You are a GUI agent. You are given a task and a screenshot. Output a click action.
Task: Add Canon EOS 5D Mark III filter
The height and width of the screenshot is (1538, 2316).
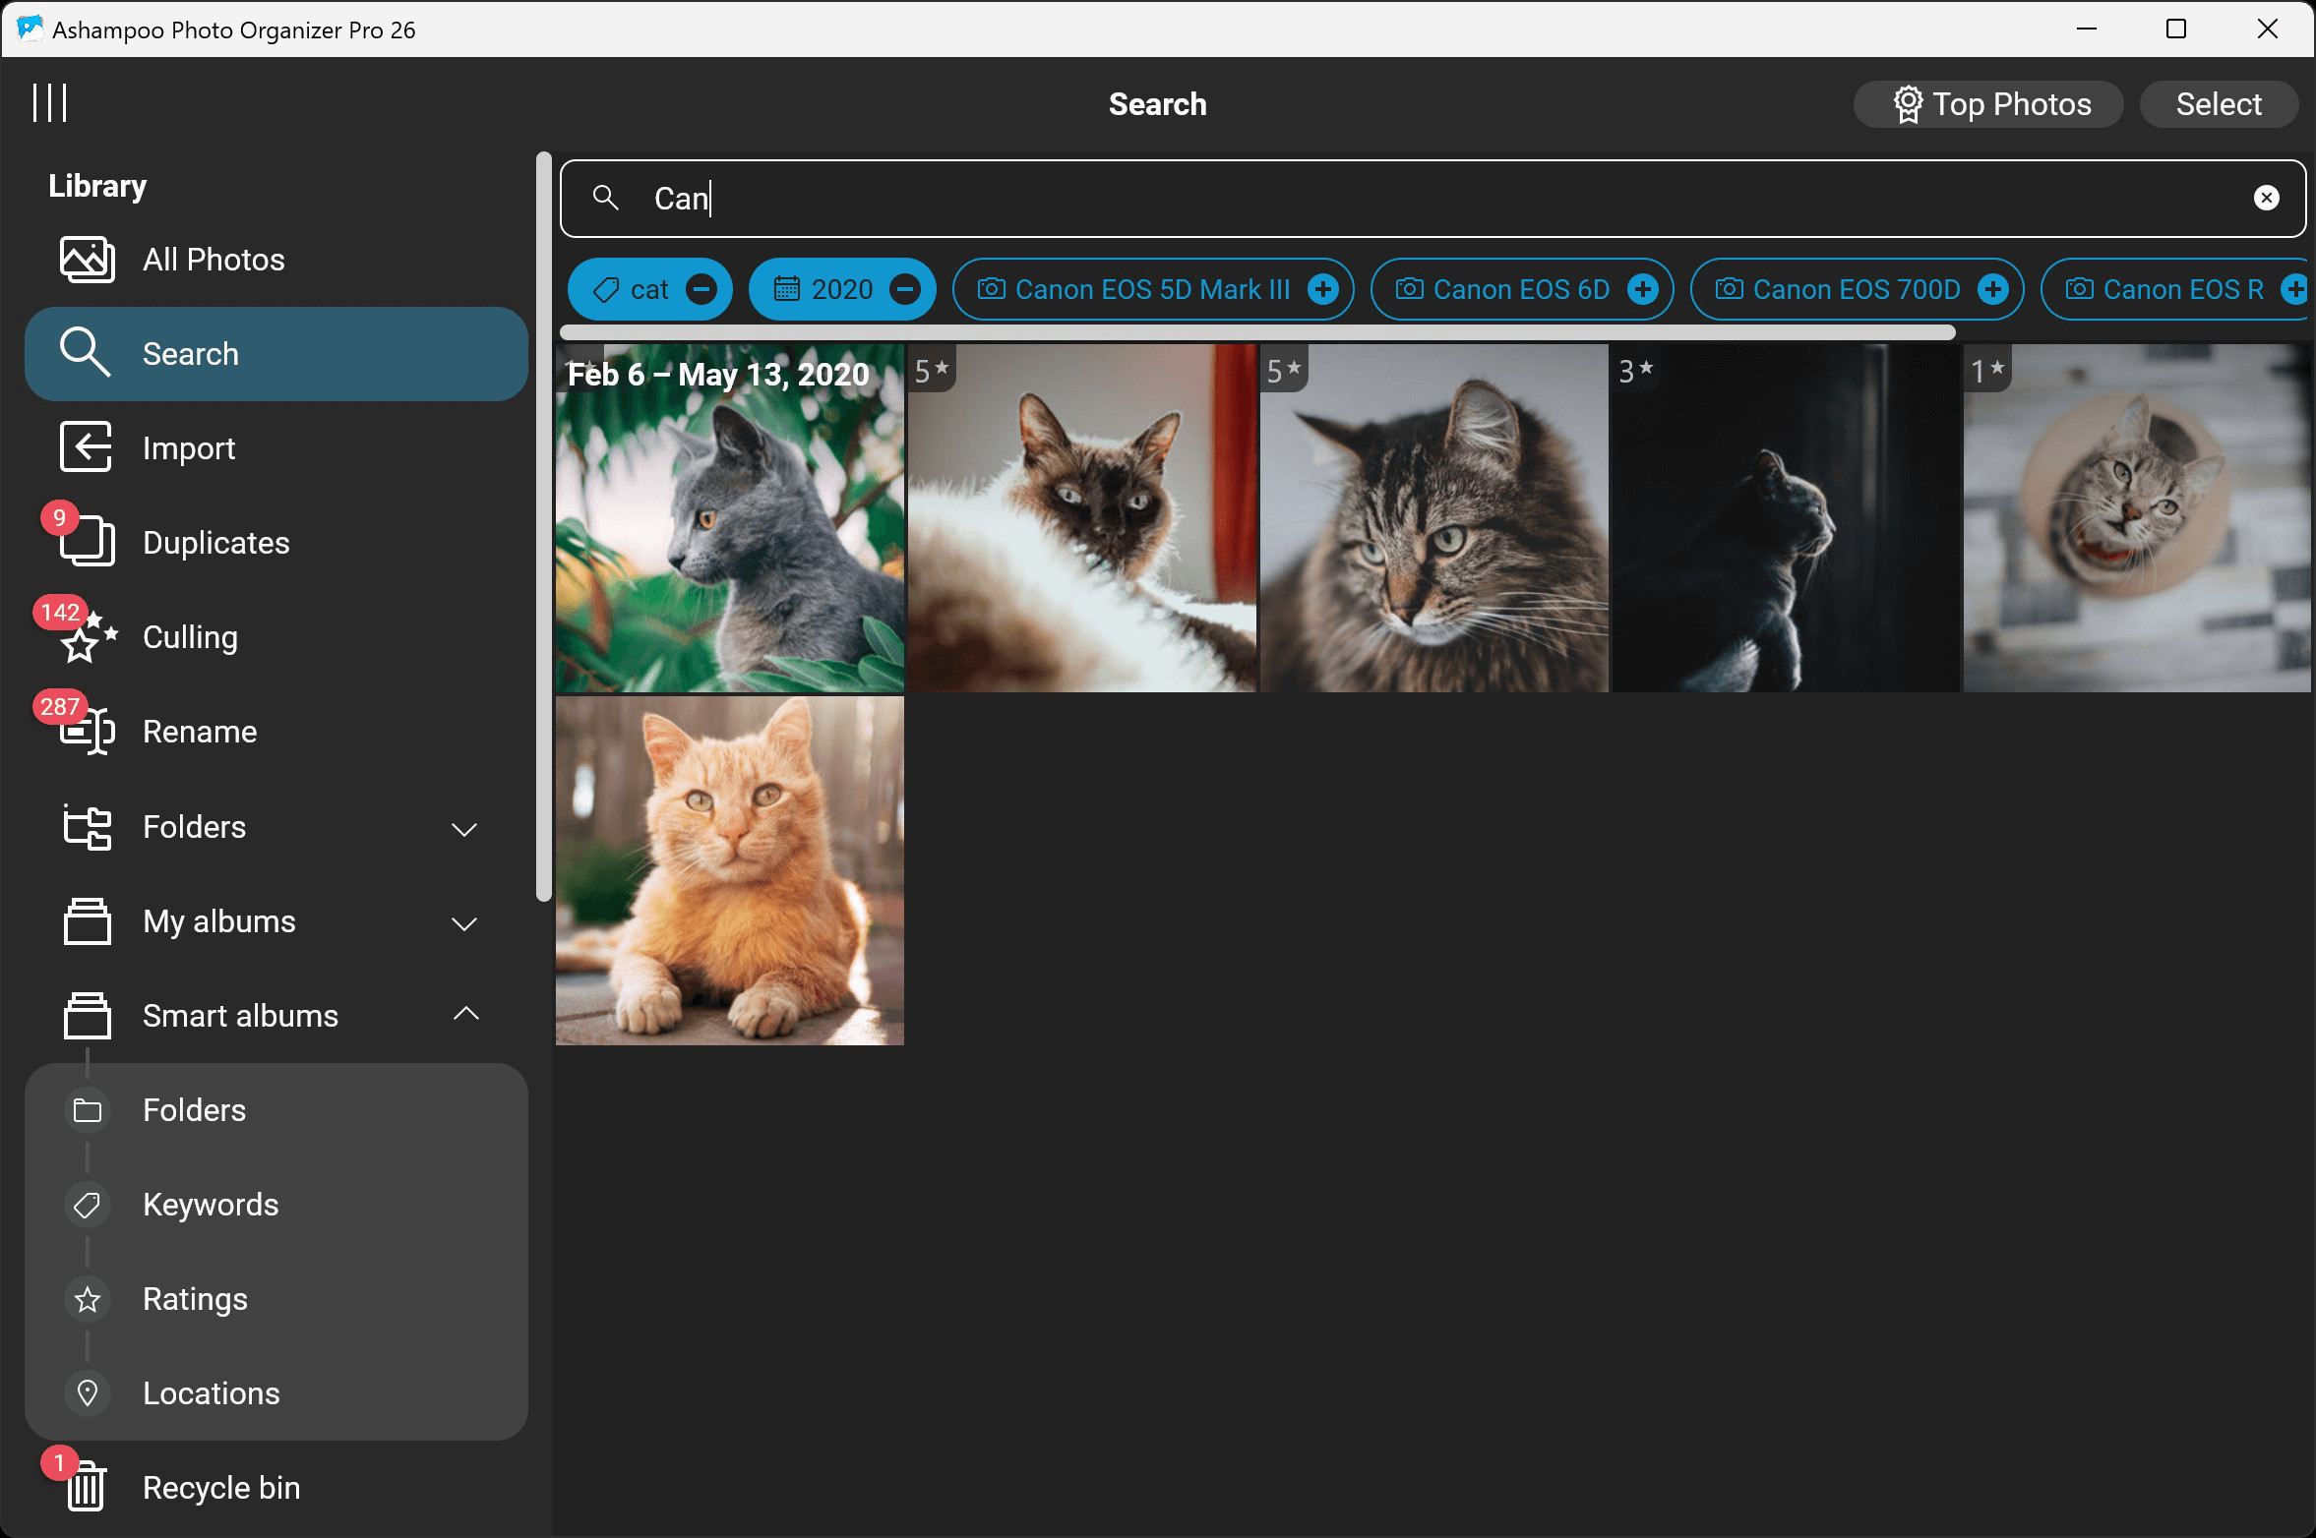click(x=1322, y=289)
